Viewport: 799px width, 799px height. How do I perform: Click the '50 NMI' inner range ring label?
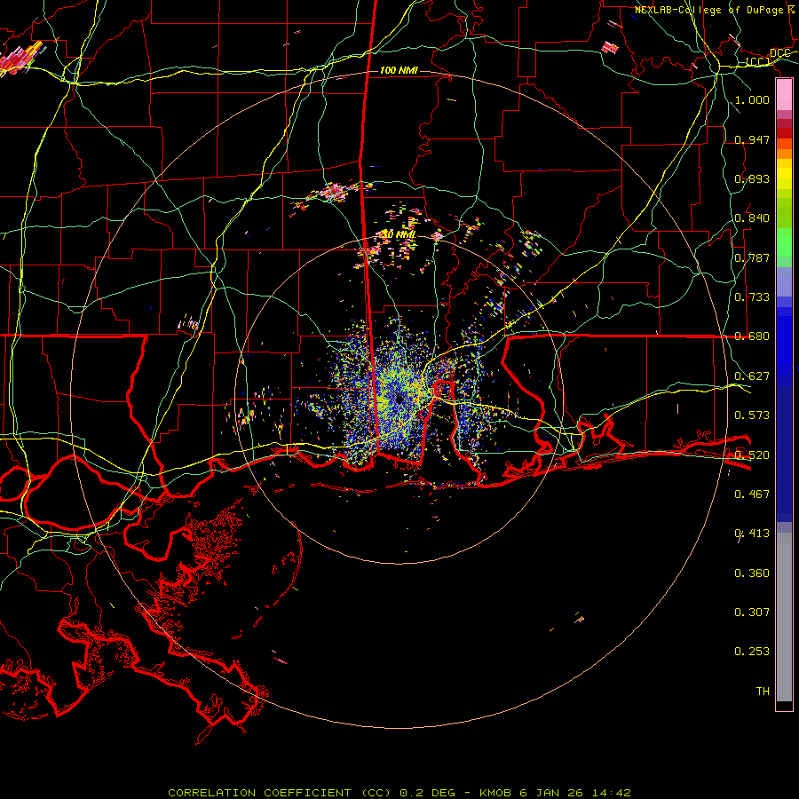pyautogui.click(x=399, y=234)
